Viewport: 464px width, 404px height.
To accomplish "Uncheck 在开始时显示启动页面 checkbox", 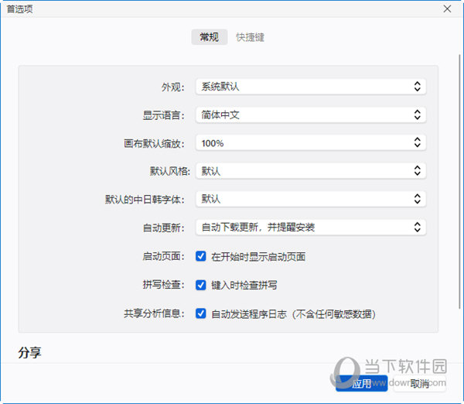I will click(x=200, y=256).
